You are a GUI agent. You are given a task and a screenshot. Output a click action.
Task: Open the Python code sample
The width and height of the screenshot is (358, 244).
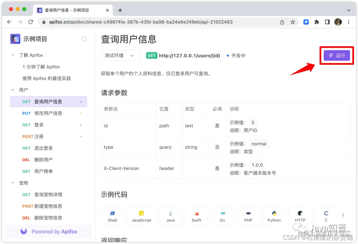(x=274, y=216)
